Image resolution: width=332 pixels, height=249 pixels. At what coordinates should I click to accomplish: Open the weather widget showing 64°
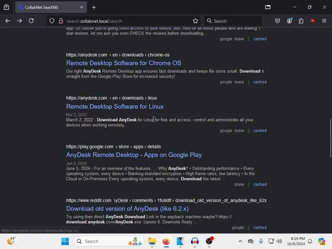click(x=11, y=241)
